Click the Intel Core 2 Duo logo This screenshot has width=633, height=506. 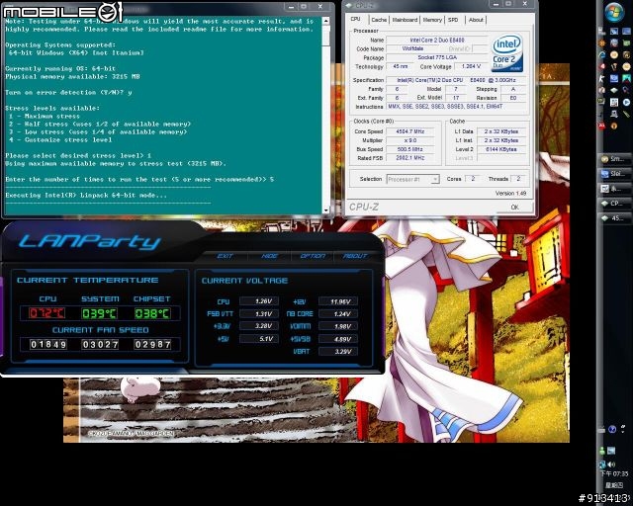pos(507,53)
